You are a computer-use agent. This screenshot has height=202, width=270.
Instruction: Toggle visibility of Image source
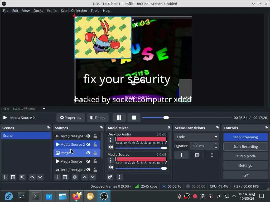point(88,153)
